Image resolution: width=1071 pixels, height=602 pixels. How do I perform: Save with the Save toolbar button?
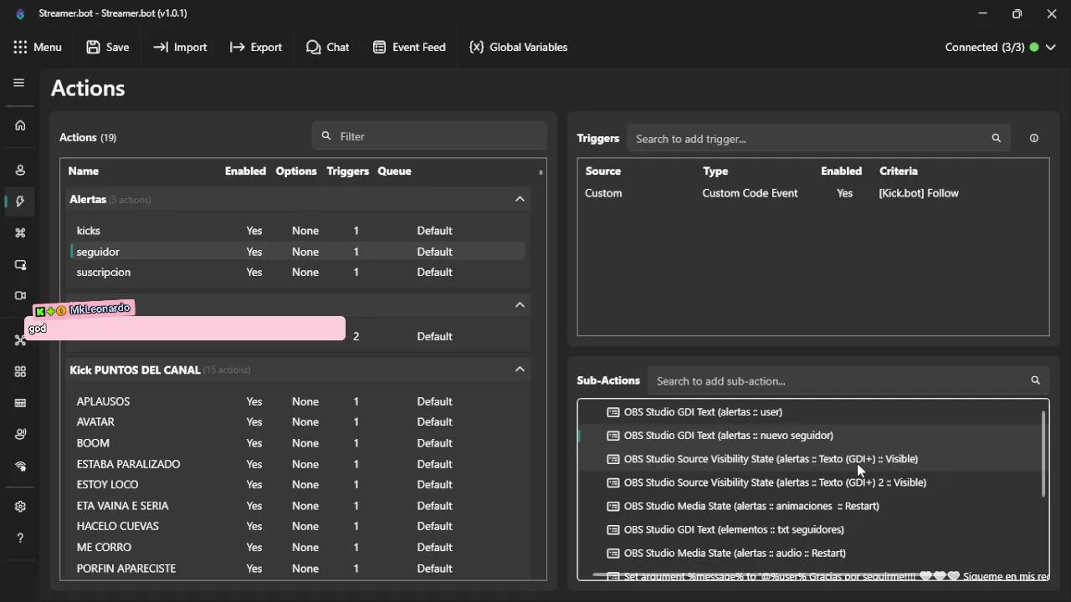108,48
